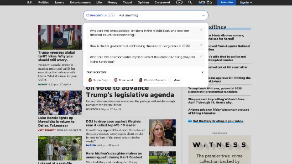Open headline about approving bill limiting judges
This screenshot has width=292, height=164.
[229, 79]
